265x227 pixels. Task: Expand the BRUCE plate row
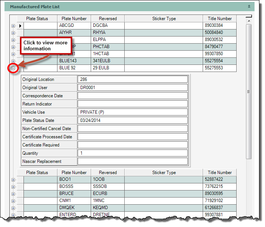point(13,194)
